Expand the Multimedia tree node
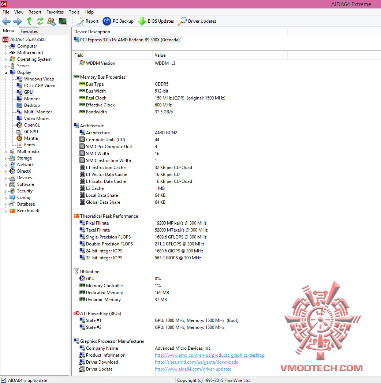The height and width of the screenshot is (383, 381). pyautogui.click(x=6, y=152)
